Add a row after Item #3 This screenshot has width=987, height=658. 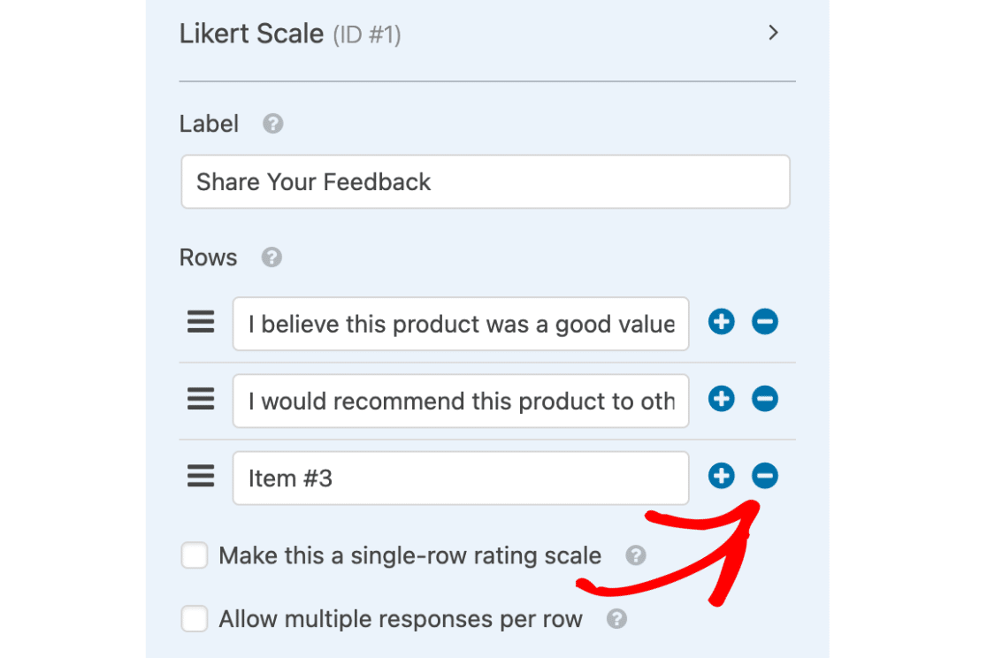pyautogui.click(x=722, y=476)
